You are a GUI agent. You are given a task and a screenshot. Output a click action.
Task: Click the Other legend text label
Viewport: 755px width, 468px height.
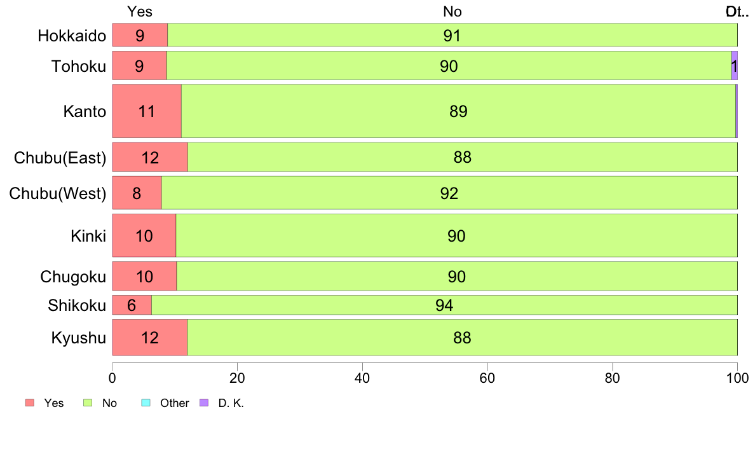pyautogui.click(x=175, y=403)
